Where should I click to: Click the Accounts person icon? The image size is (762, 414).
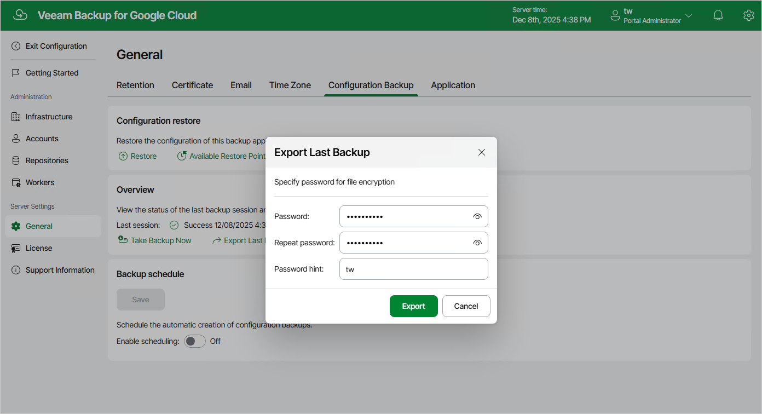point(16,139)
